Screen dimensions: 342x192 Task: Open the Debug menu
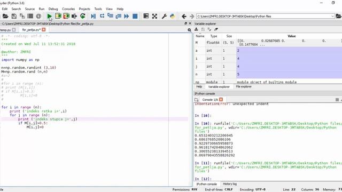53,9
